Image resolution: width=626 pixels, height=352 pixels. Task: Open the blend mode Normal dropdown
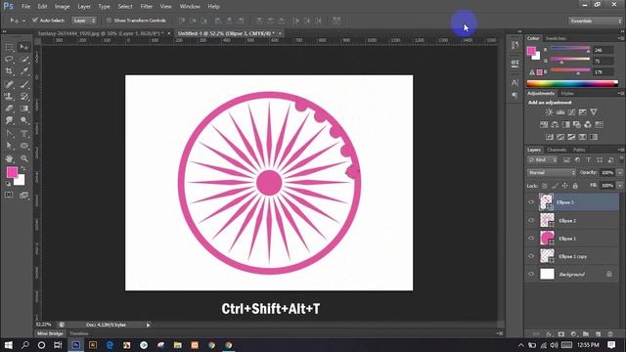(552, 172)
